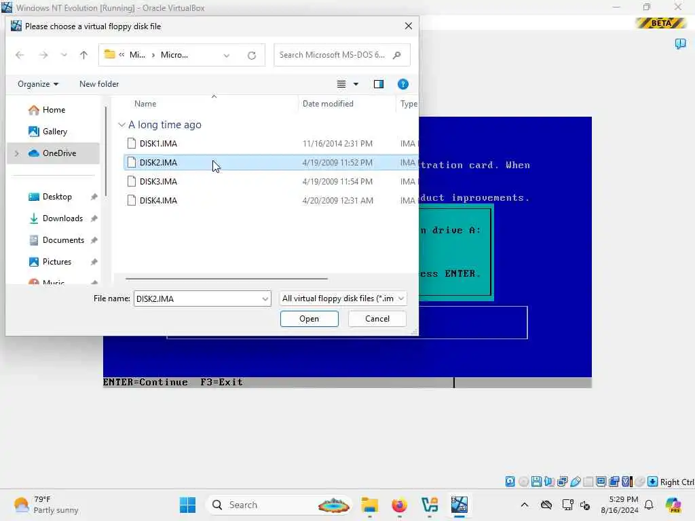
Task: Go to Pictures quick access folder
Action: pos(57,262)
